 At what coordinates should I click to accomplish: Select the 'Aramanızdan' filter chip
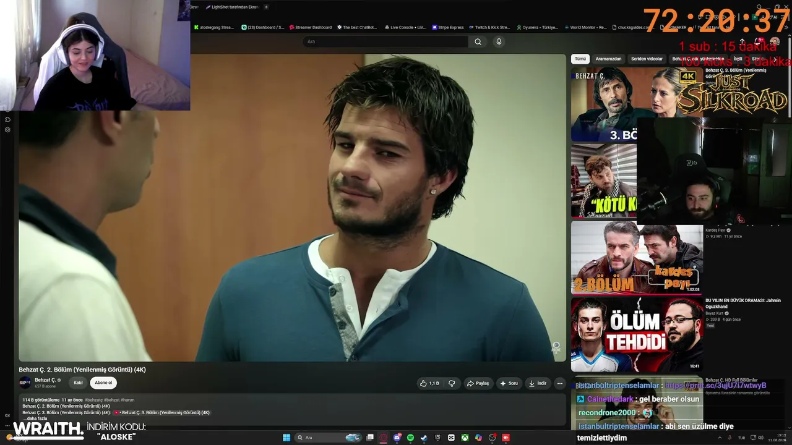point(608,59)
